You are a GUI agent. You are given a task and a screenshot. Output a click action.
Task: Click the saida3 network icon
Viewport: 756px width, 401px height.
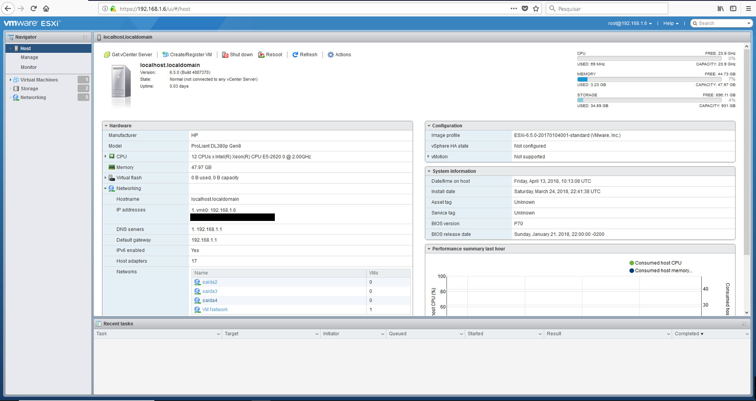tap(197, 291)
